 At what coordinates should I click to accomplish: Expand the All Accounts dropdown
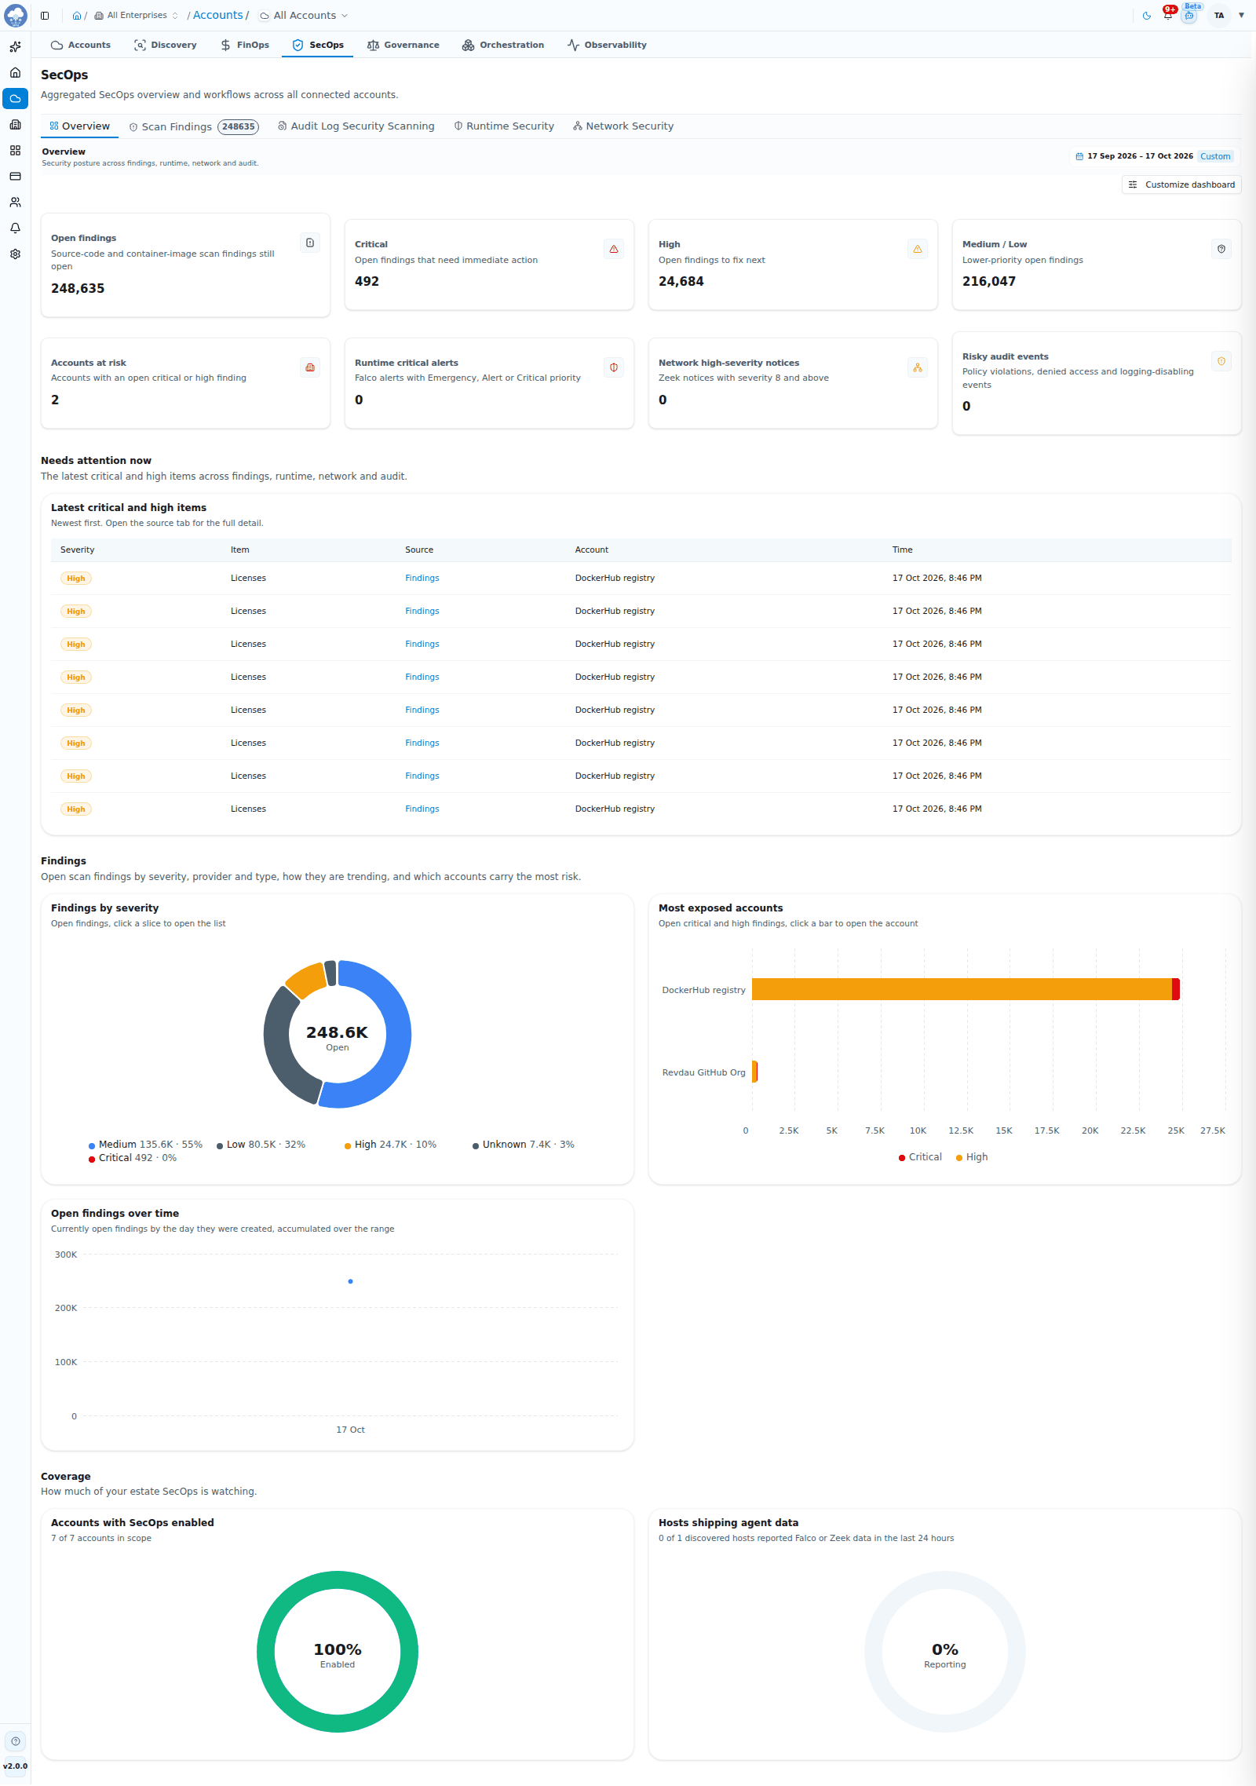[304, 16]
